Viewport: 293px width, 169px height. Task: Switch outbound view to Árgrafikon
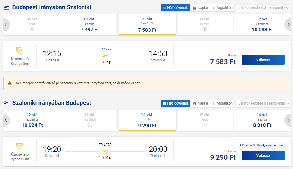223,8
